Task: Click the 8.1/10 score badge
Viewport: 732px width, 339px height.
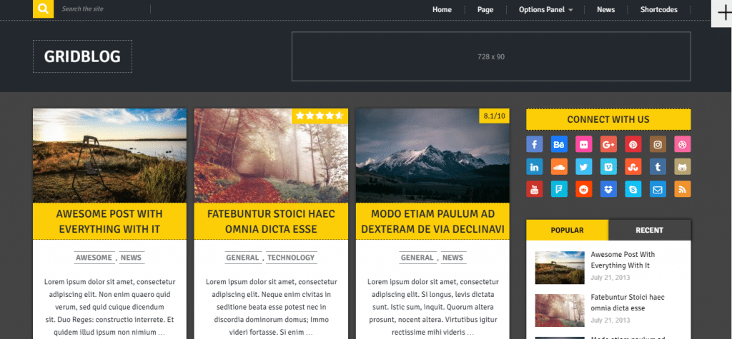Action: [495, 116]
